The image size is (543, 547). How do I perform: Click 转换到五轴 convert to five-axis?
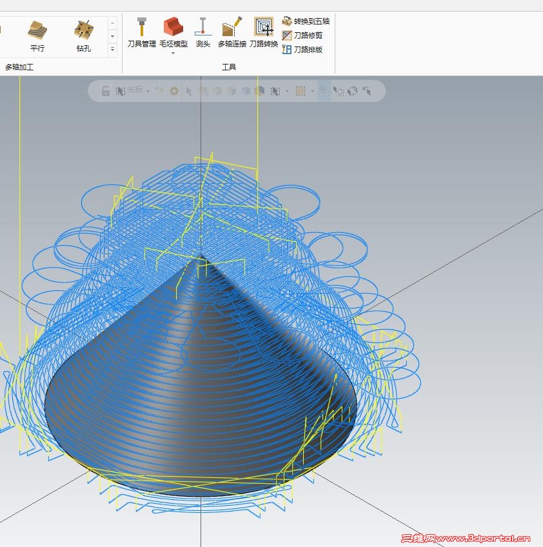click(x=306, y=21)
